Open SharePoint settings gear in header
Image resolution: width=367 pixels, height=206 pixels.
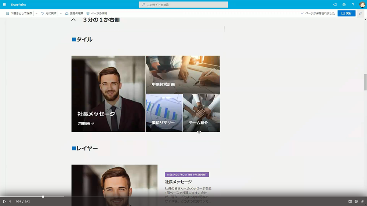pos(344,5)
